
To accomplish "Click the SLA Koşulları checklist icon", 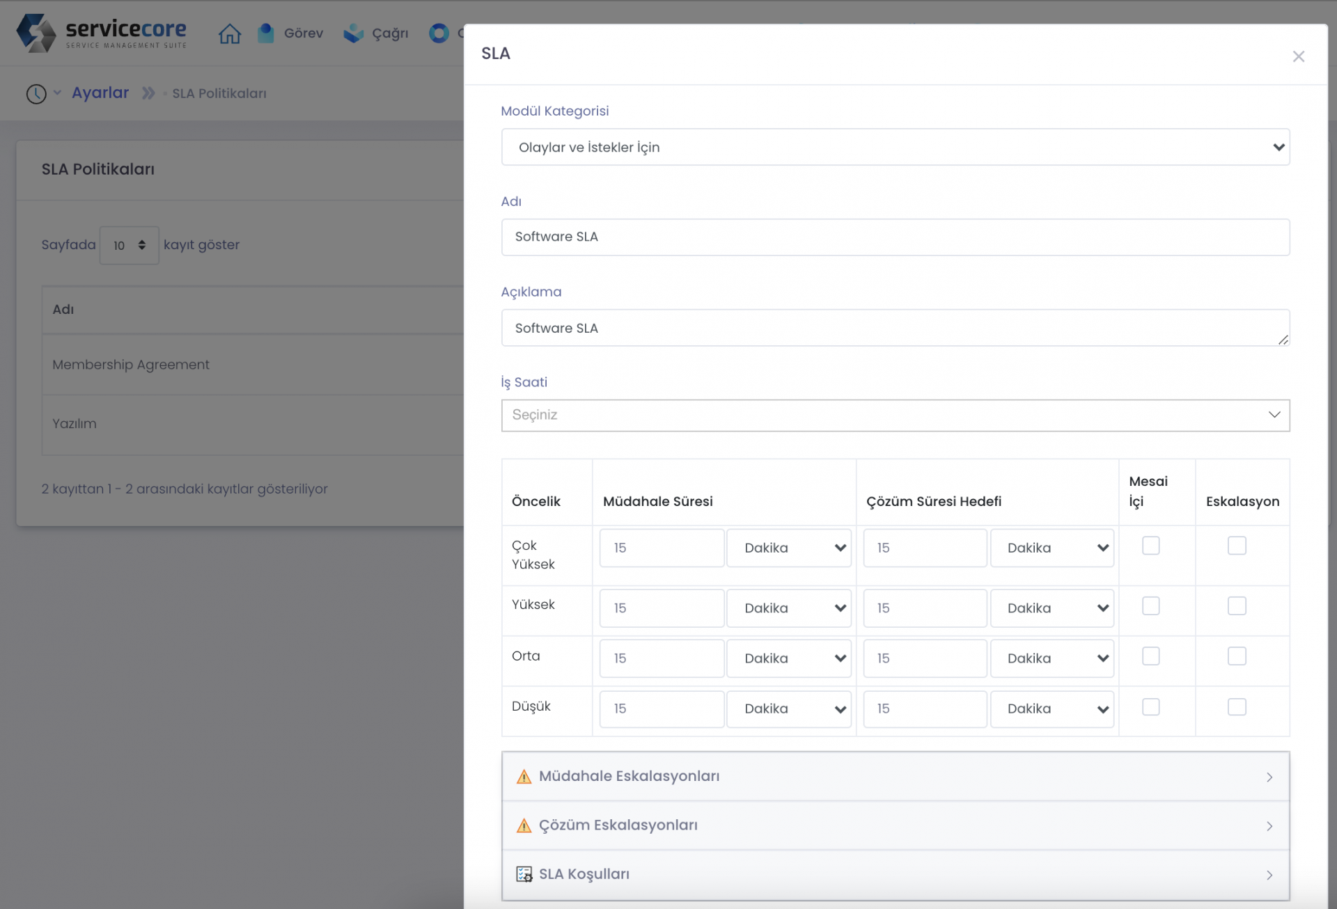I will tap(524, 874).
